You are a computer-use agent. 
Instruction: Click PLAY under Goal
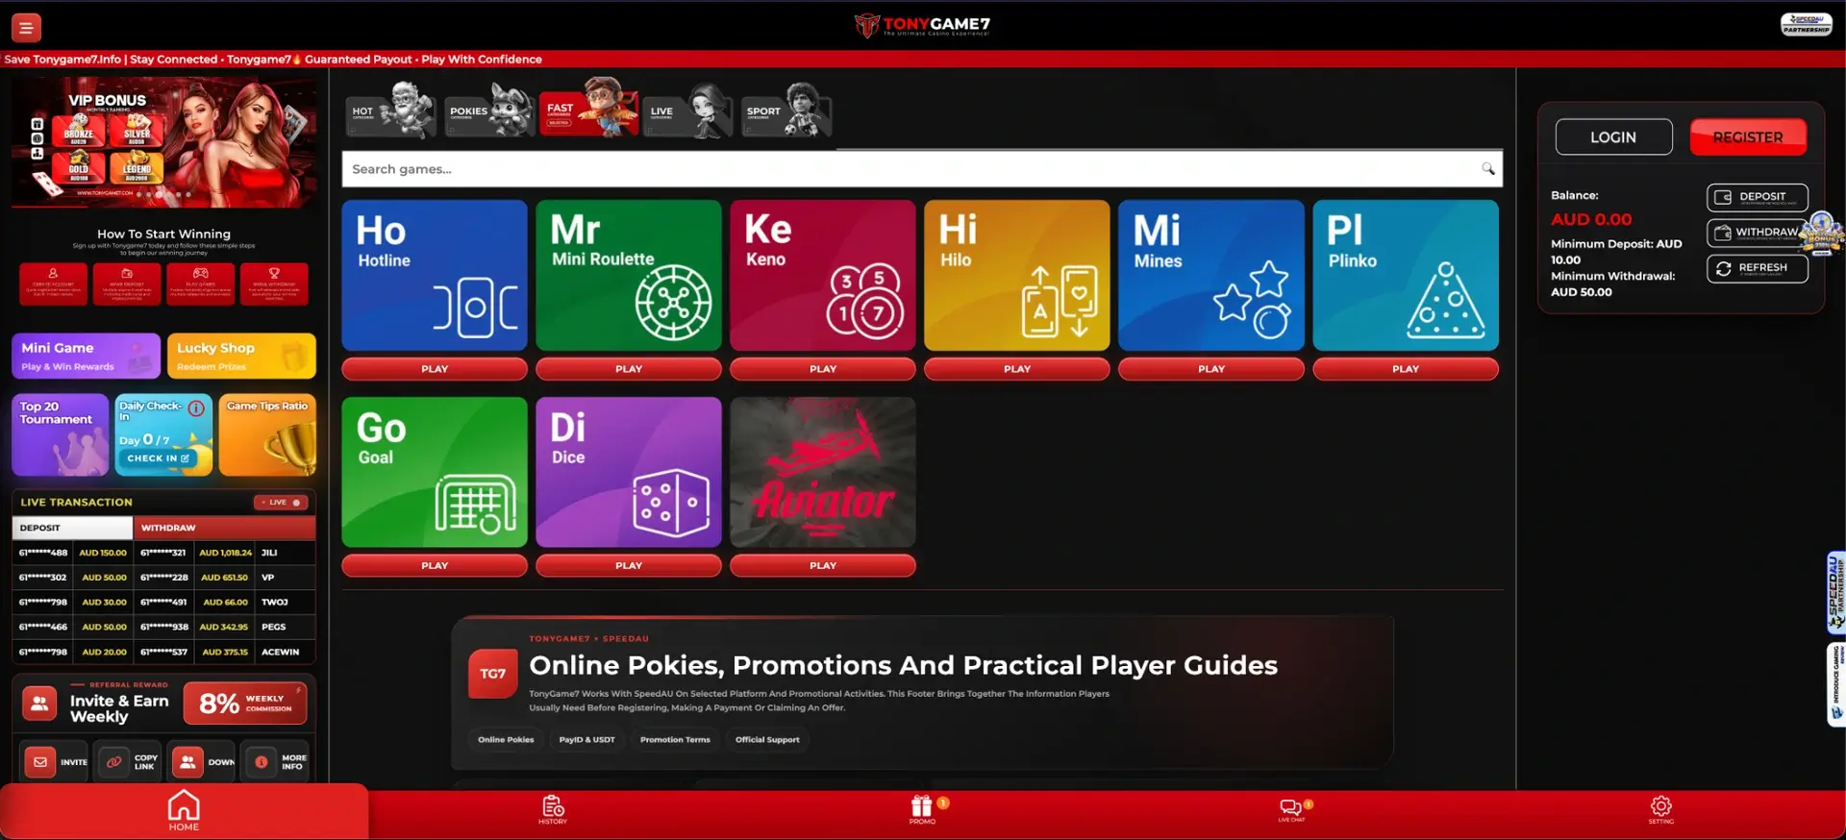pos(435,566)
